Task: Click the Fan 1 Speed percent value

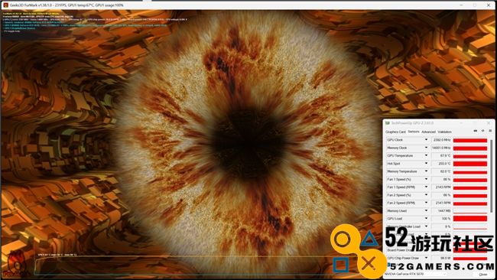Action: point(441,179)
